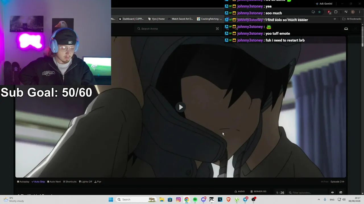
Task: Click the site's discord-style icon top right
Action: [x=346, y=29]
